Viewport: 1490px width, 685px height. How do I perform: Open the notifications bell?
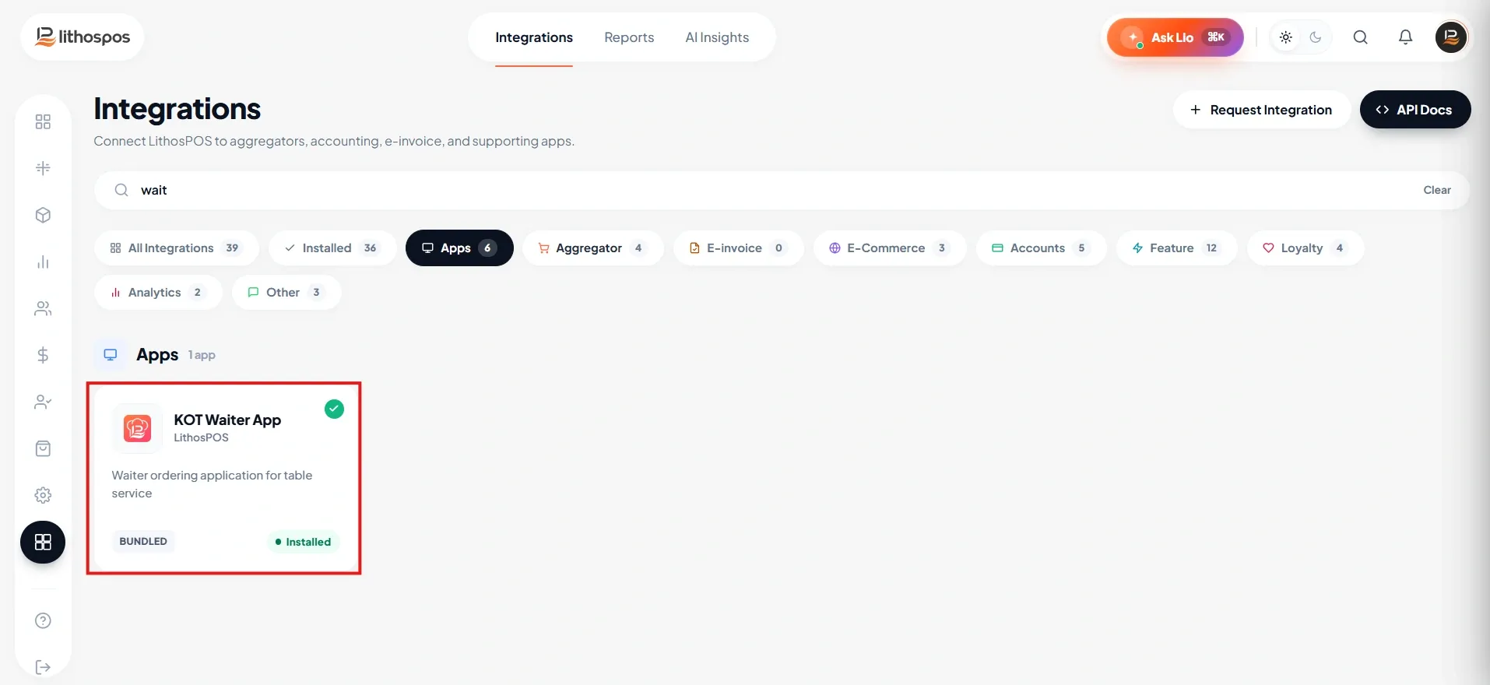point(1405,37)
